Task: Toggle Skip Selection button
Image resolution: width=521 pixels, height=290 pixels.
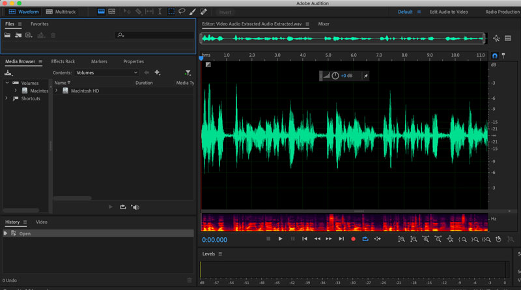Action: pos(378,239)
